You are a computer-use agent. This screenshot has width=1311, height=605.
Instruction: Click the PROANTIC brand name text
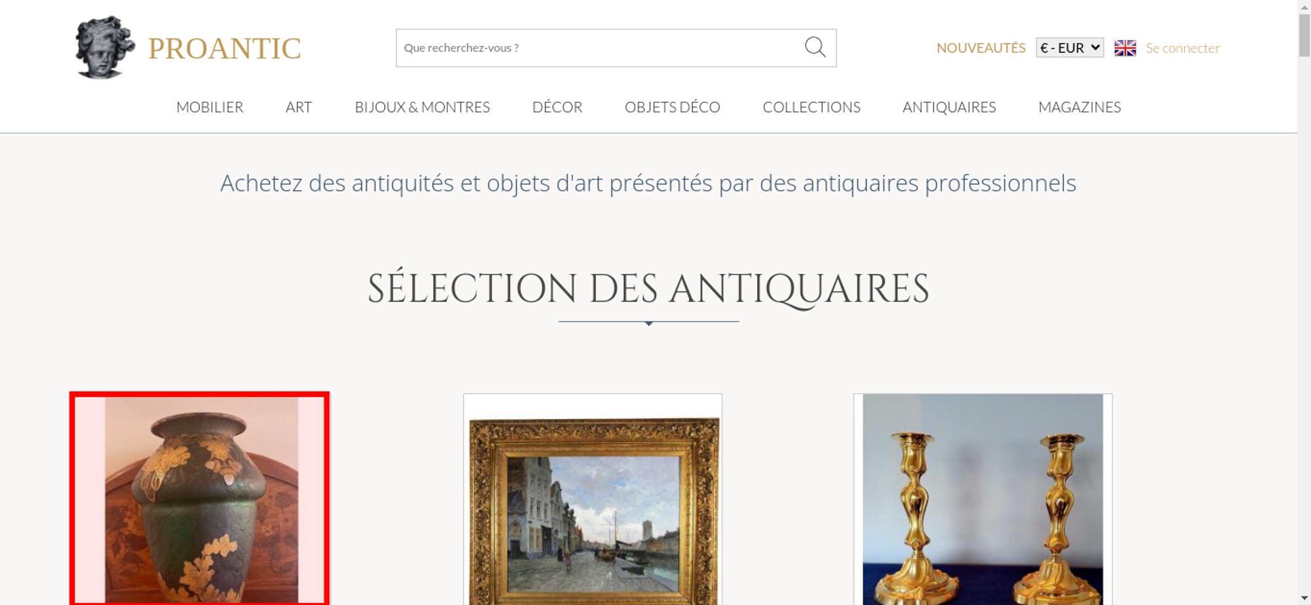point(224,49)
